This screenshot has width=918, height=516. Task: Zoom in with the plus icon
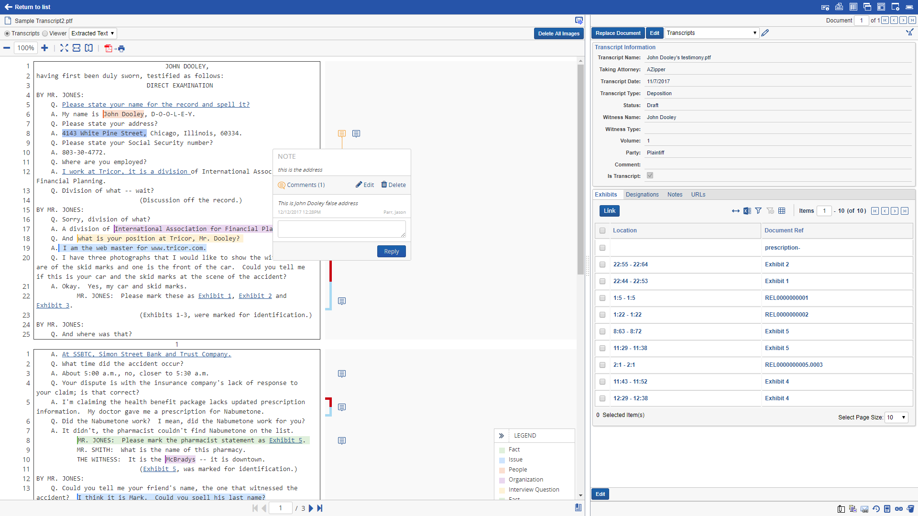coord(44,48)
